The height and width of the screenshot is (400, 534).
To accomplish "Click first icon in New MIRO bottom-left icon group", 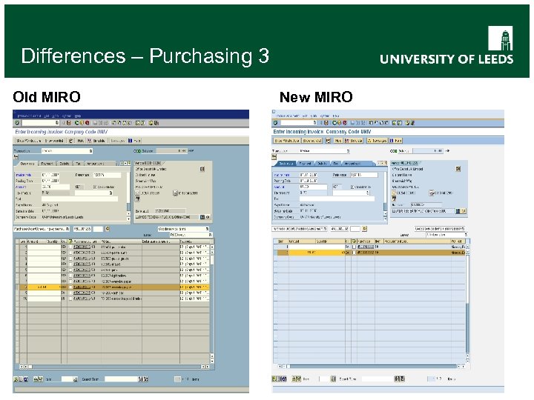I will coord(274,379).
